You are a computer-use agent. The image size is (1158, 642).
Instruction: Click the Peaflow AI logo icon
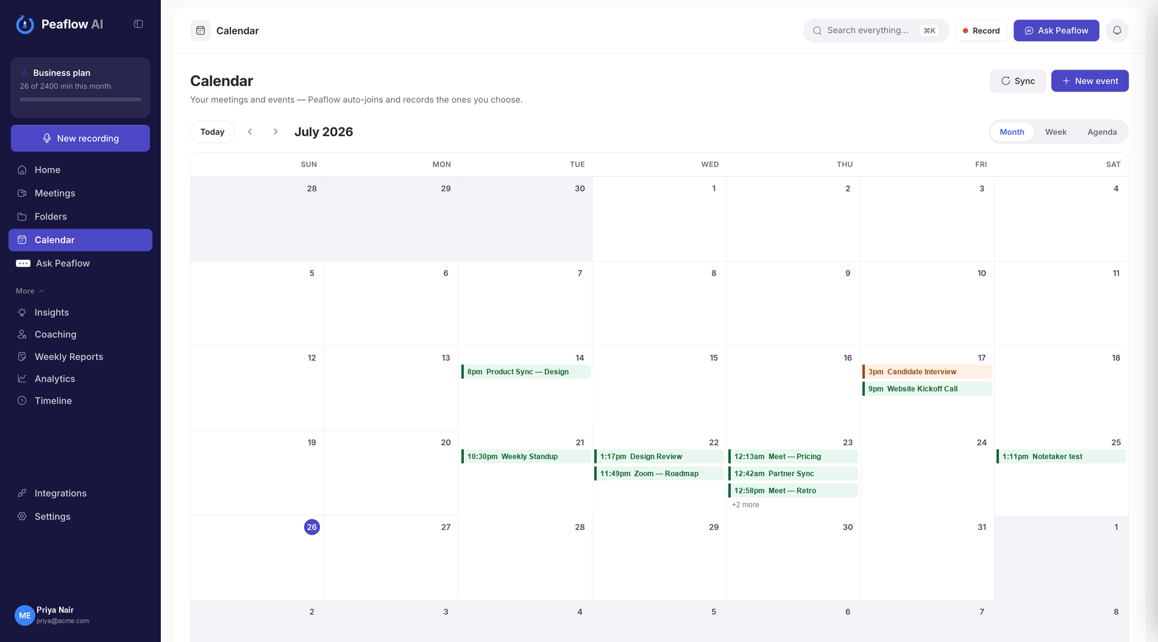(25, 24)
